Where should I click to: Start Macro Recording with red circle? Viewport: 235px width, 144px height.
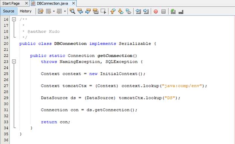tap(156, 11)
